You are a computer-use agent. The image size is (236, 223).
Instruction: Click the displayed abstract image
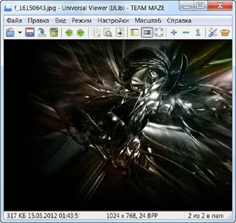[118, 125]
